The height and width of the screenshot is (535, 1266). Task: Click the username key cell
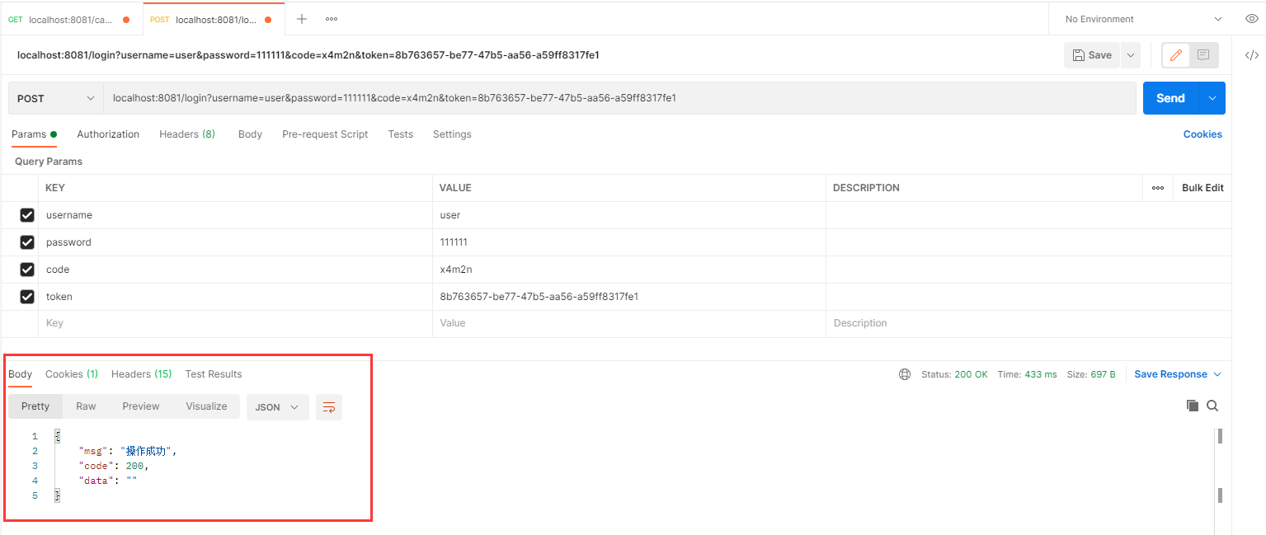click(x=235, y=215)
